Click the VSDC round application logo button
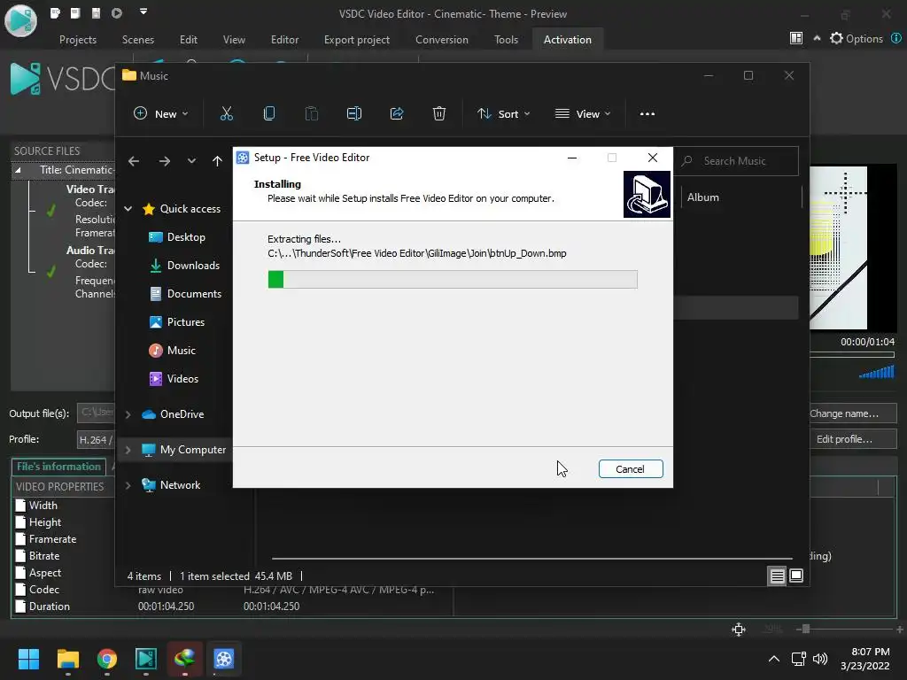907x680 pixels. pyautogui.click(x=21, y=20)
